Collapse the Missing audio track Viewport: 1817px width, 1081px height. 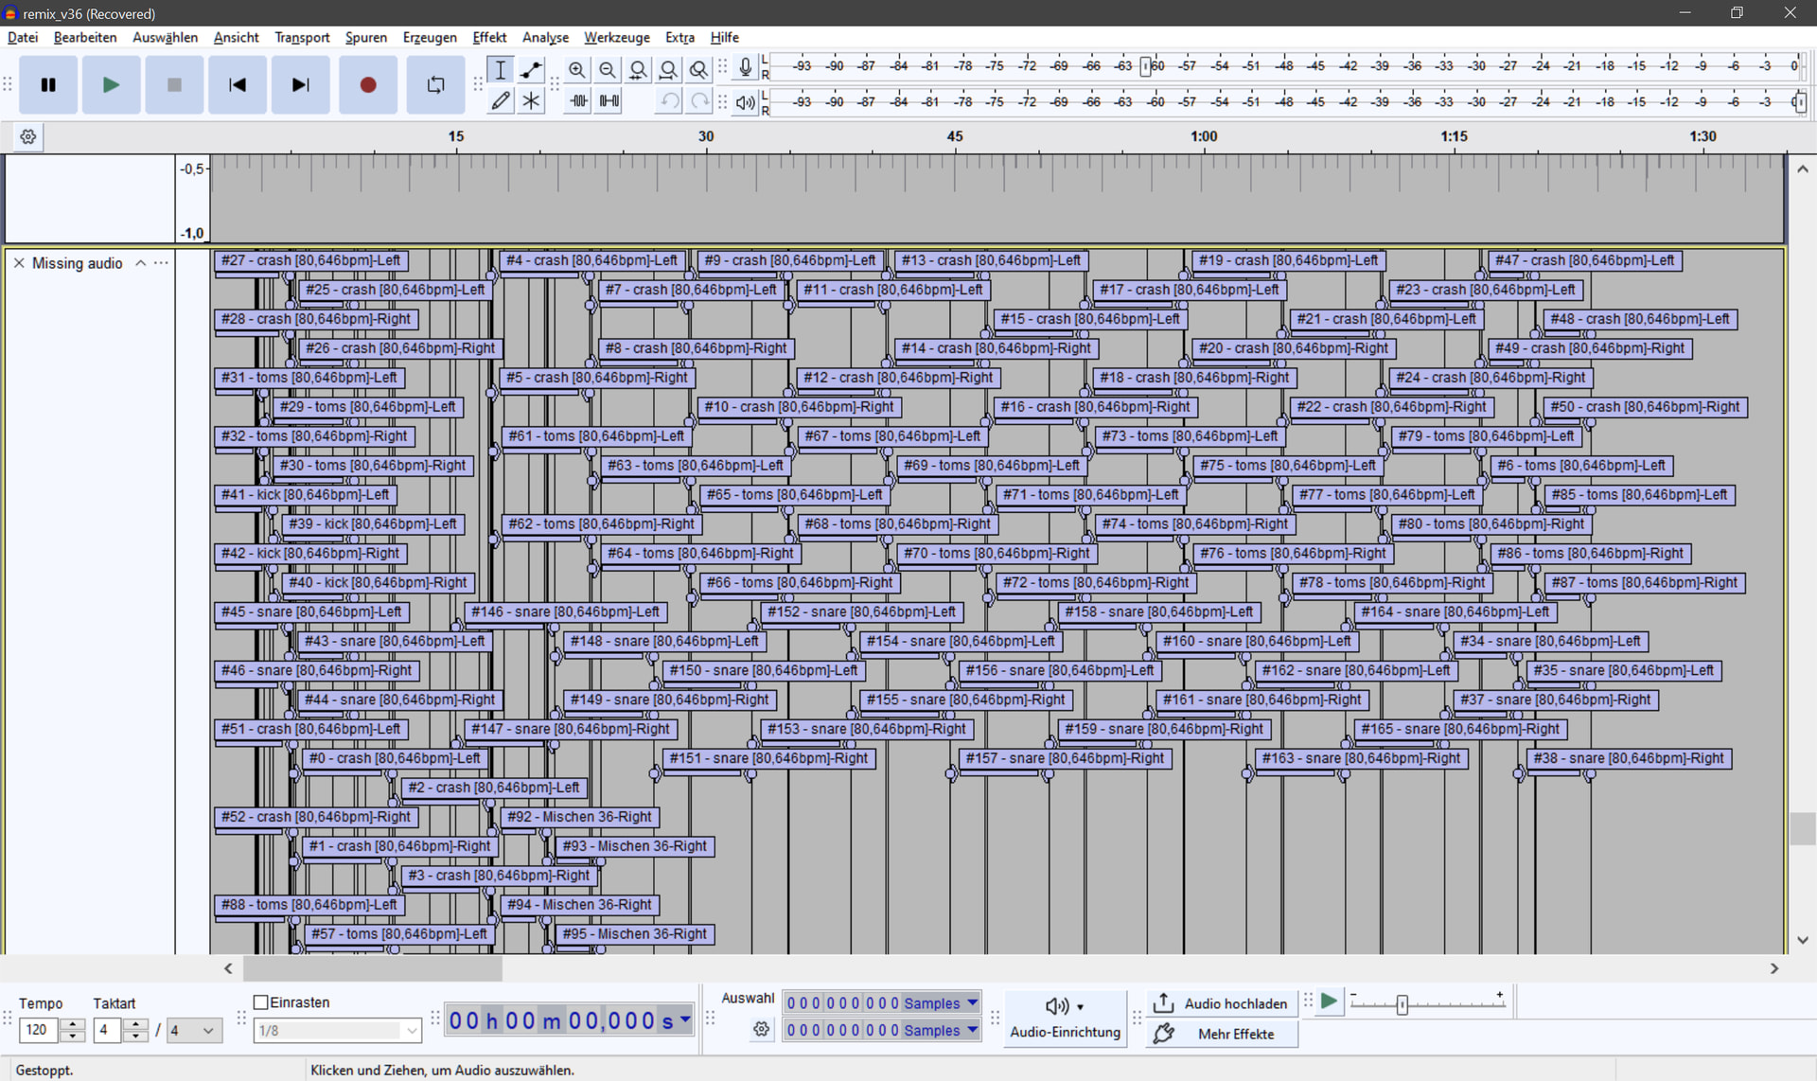[141, 263]
